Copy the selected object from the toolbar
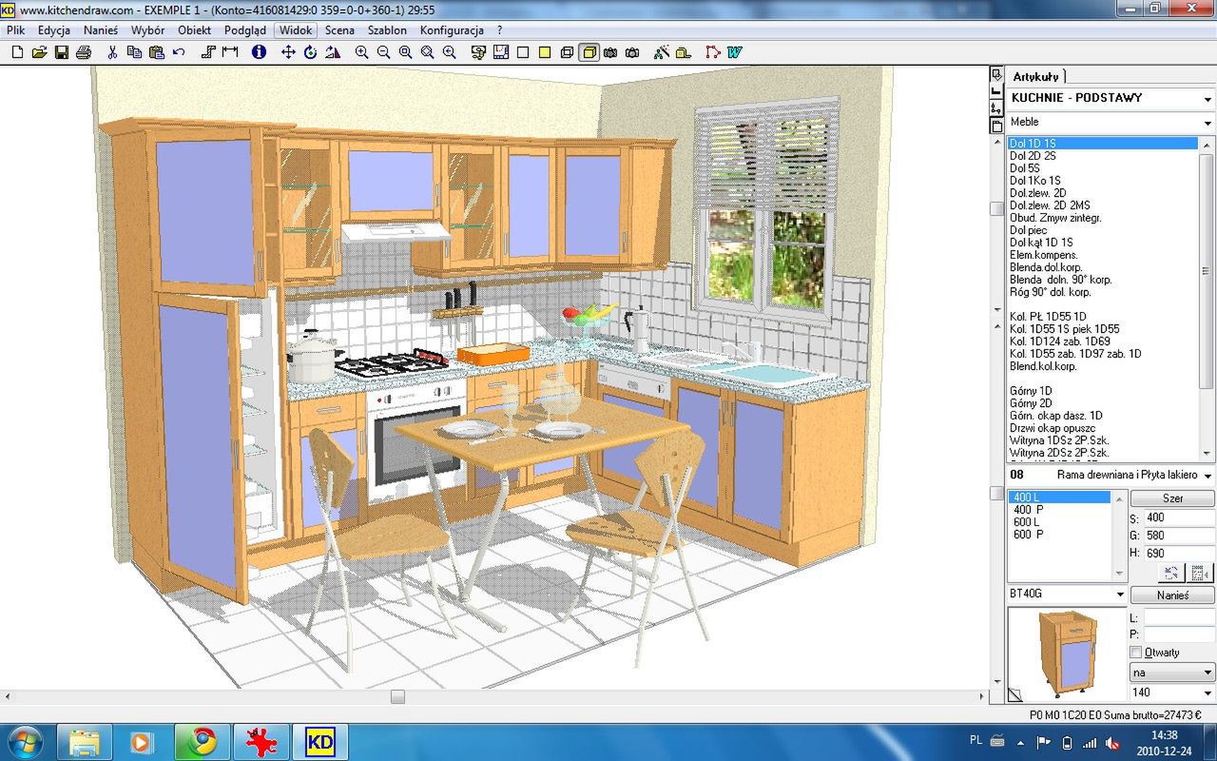This screenshot has width=1217, height=761. tap(134, 52)
